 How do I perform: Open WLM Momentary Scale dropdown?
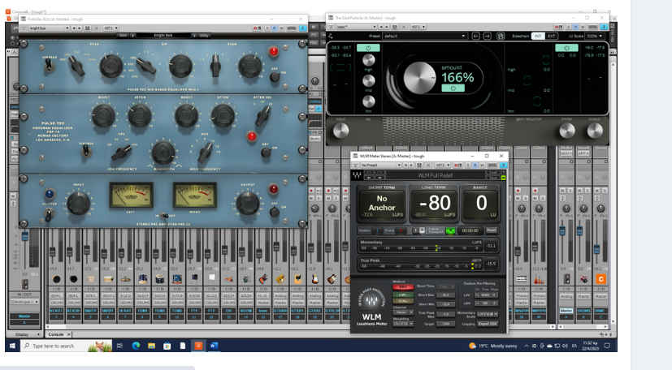click(x=488, y=314)
